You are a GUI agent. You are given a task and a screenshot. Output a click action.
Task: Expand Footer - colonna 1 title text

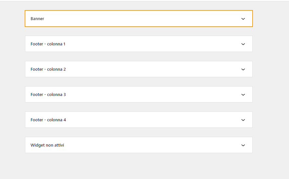tap(48, 44)
